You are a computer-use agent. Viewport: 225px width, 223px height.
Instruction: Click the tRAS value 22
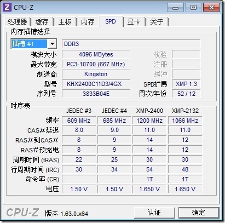tap(79, 159)
